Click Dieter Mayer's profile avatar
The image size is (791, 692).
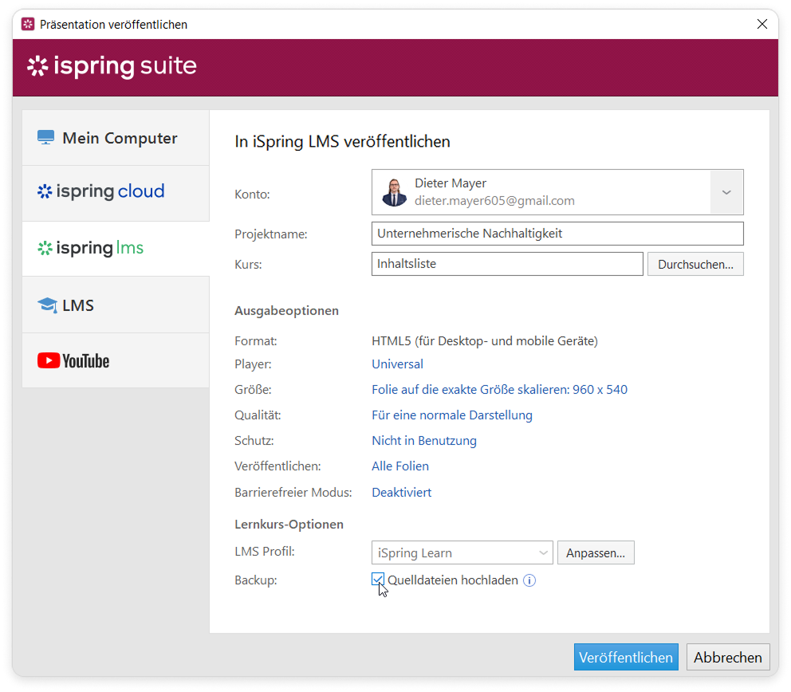coord(394,192)
